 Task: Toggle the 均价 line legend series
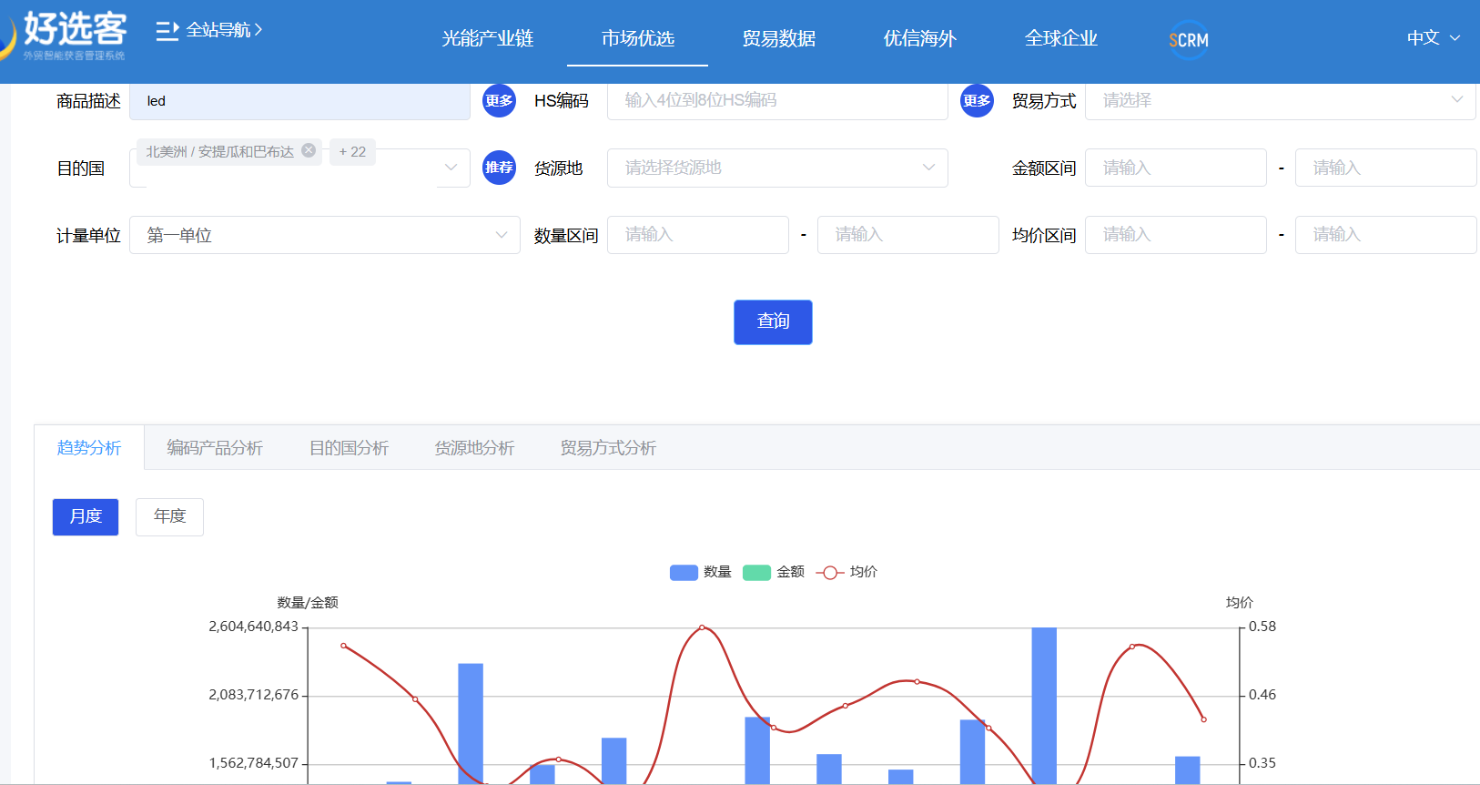click(846, 572)
